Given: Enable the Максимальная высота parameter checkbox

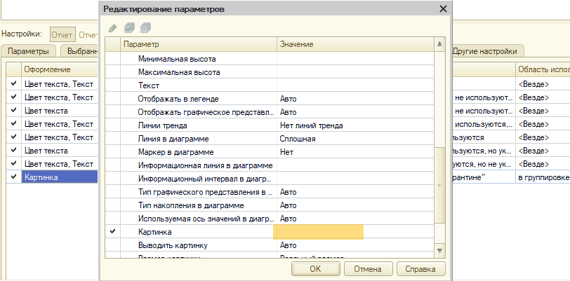Looking at the screenshot, I should [x=113, y=72].
